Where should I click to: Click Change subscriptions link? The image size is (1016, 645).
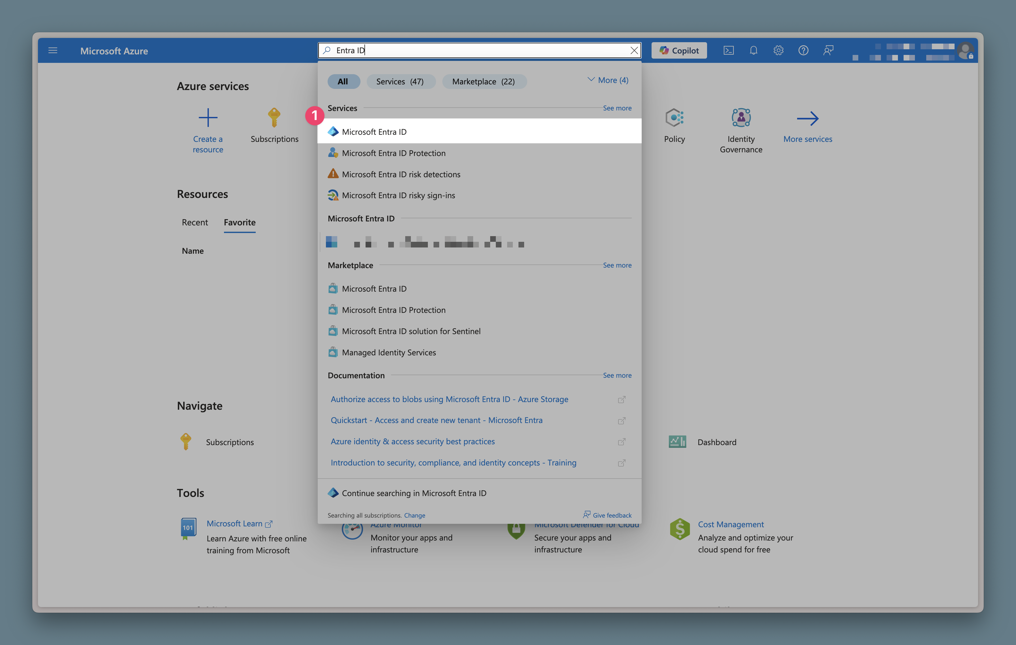pyautogui.click(x=414, y=515)
